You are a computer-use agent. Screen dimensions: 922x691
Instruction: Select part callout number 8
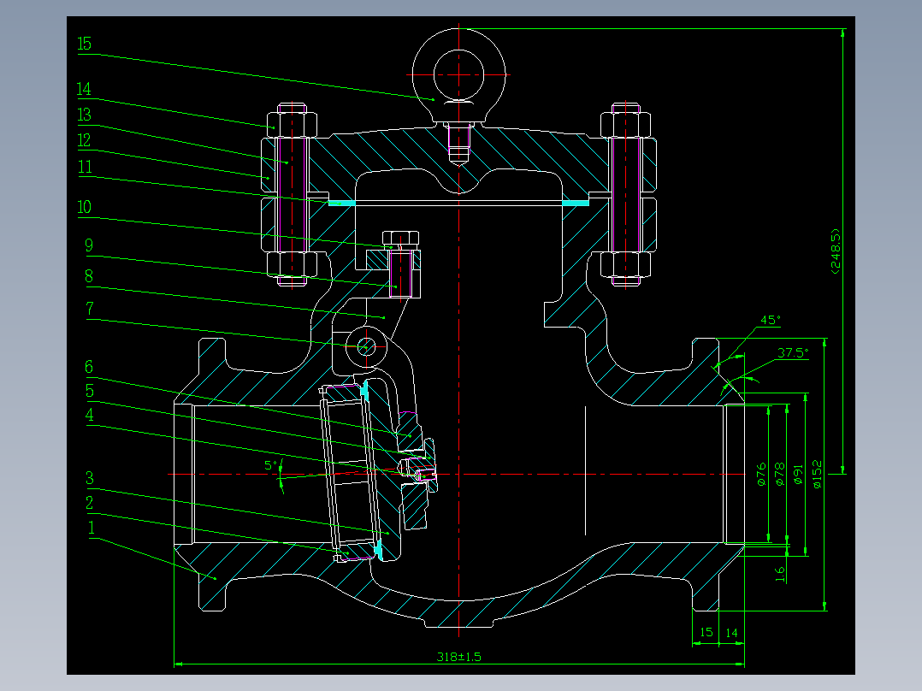(x=89, y=276)
